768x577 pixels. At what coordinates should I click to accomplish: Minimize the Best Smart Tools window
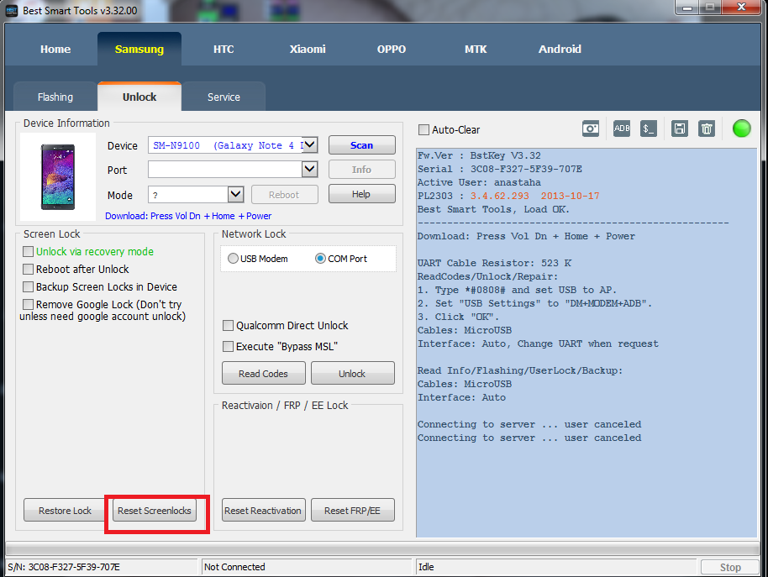click(687, 8)
